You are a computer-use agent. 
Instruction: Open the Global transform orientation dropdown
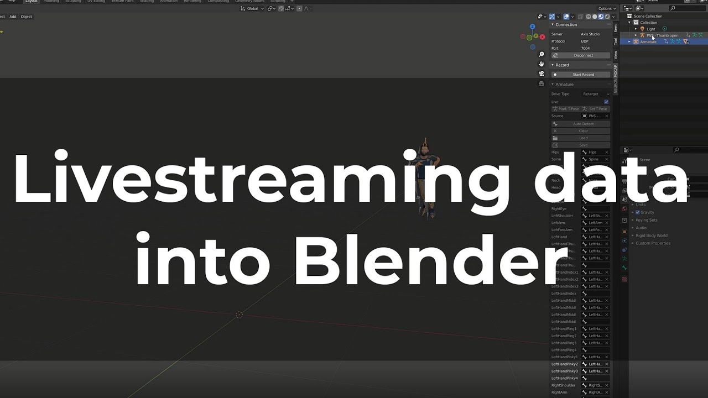[x=253, y=8]
